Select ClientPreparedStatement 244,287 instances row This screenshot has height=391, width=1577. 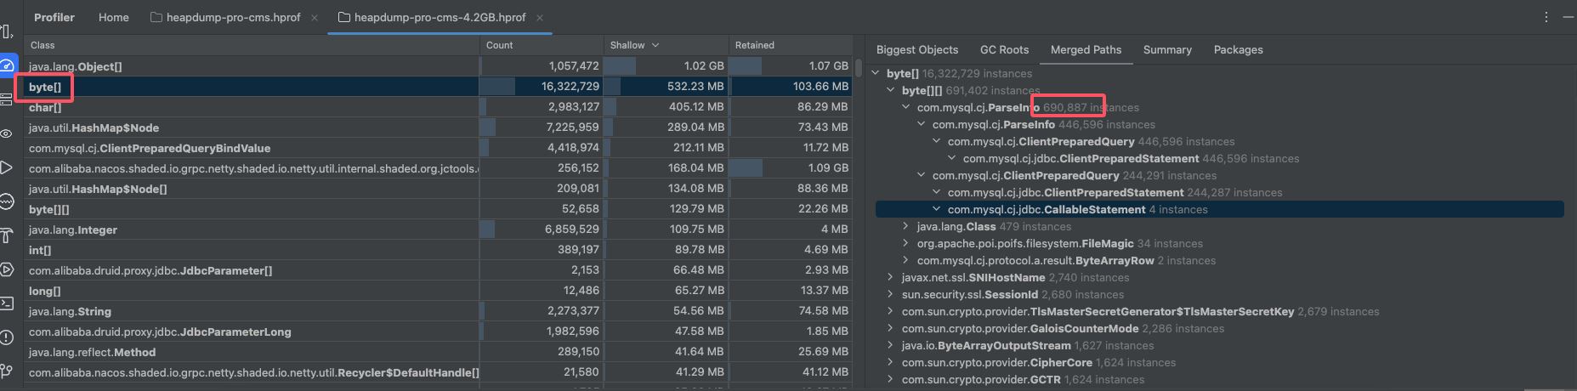[1220, 193]
